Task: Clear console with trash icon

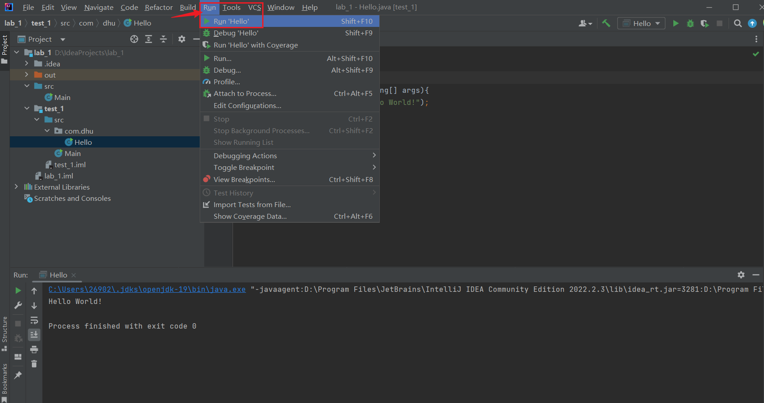Action: 34,364
